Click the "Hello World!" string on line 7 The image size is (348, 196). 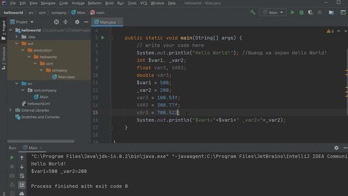coord(213,53)
